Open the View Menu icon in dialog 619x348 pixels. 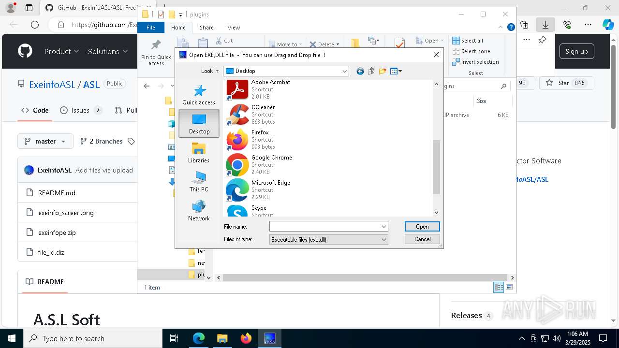click(x=396, y=71)
